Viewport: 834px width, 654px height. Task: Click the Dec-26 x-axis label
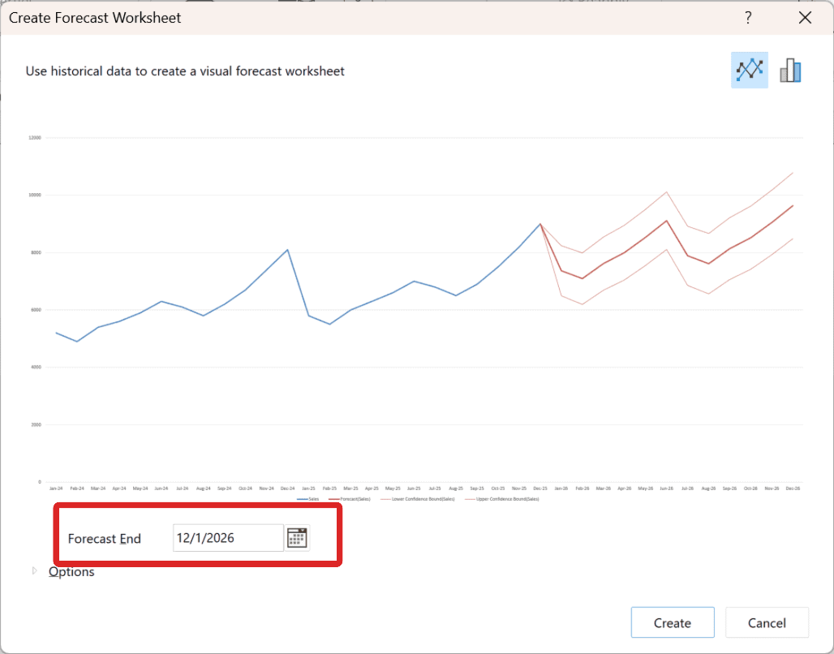(x=793, y=488)
